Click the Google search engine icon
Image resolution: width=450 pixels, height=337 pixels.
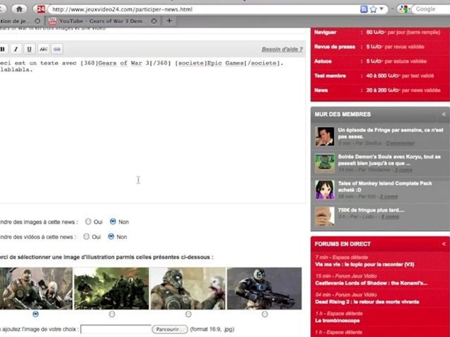pyautogui.click(x=403, y=9)
